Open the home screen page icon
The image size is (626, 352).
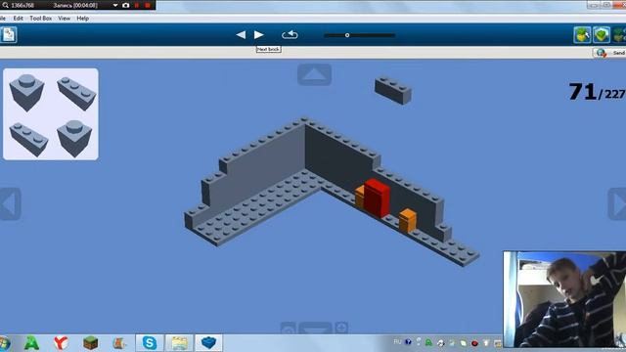tap(9, 35)
